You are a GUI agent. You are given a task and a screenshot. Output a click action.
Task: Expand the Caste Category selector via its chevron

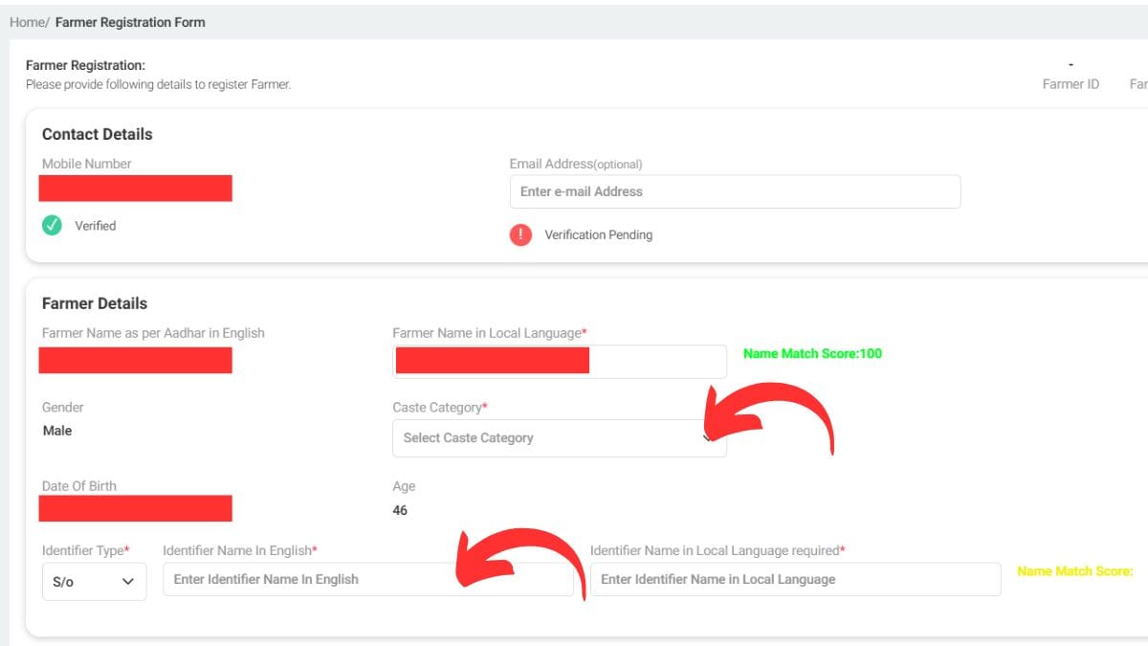click(x=709, y=437)
